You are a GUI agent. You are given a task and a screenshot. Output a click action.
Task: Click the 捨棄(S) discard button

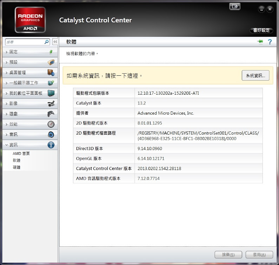click(x=228, y=255)
